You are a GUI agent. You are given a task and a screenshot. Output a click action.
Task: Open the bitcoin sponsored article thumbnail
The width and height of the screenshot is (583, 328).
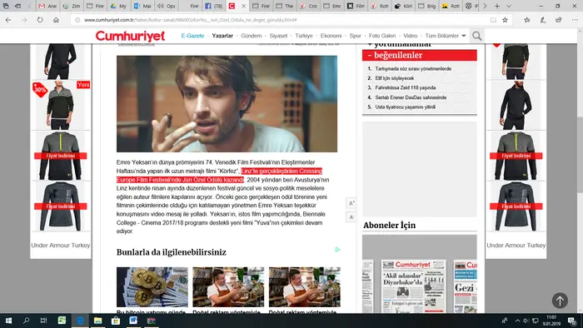pyautogui.click(x=152, y=287)
